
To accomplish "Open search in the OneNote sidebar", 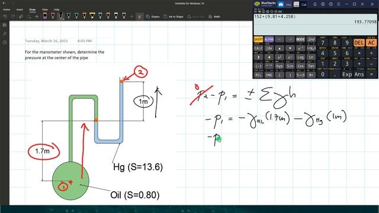I will 5,34.
